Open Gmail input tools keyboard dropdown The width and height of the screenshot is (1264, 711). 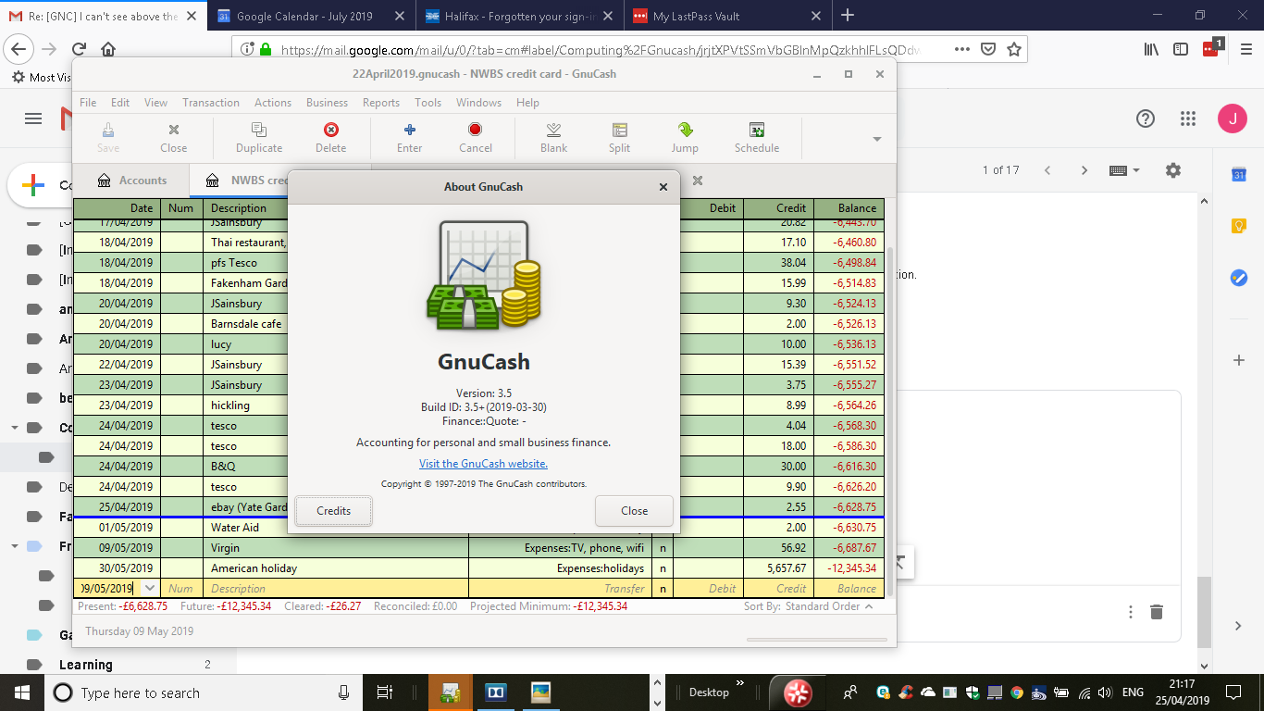click(1124, 170)
